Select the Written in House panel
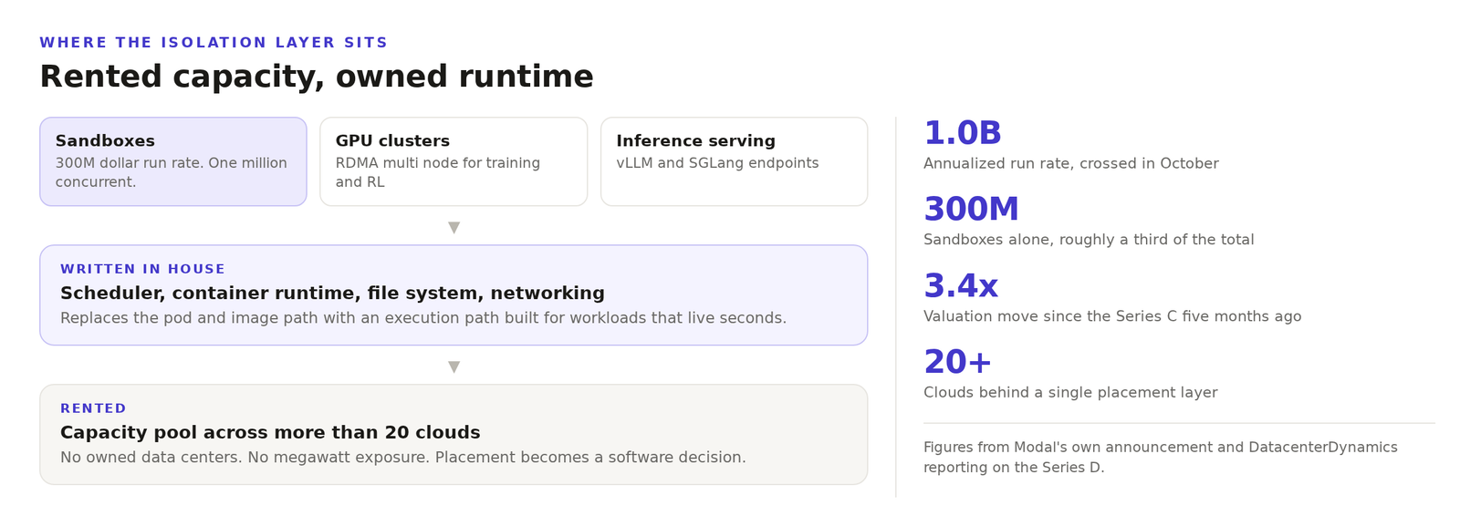The image size is (1460, 516). coord(454,294)
